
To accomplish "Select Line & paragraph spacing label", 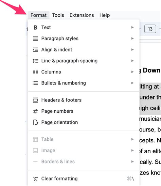I will [x=69, y=61].
